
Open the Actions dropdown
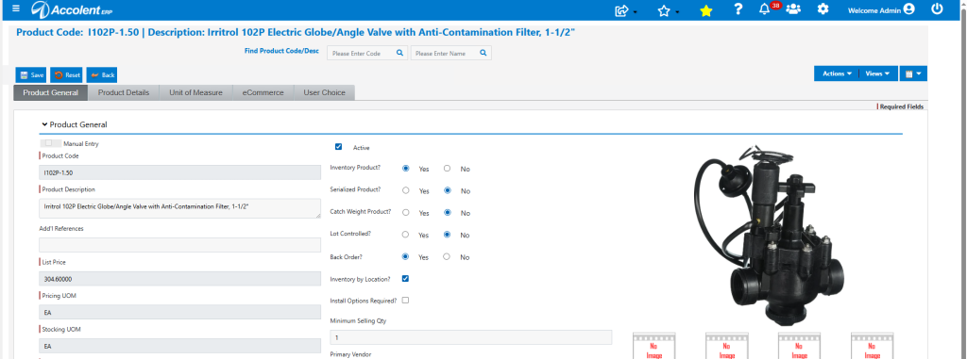click(x=837, y=73)
